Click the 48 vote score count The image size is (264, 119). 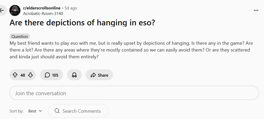tap(23, 75)
